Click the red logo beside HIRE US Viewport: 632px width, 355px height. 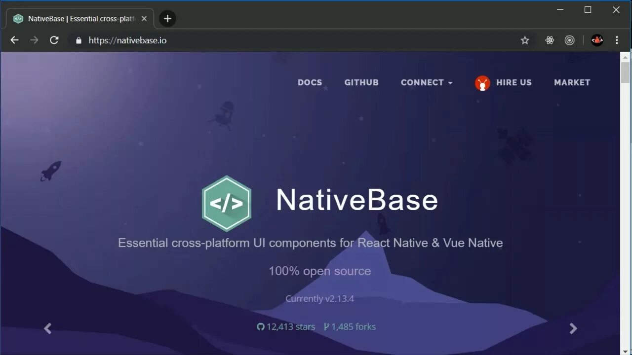[482, 83]
